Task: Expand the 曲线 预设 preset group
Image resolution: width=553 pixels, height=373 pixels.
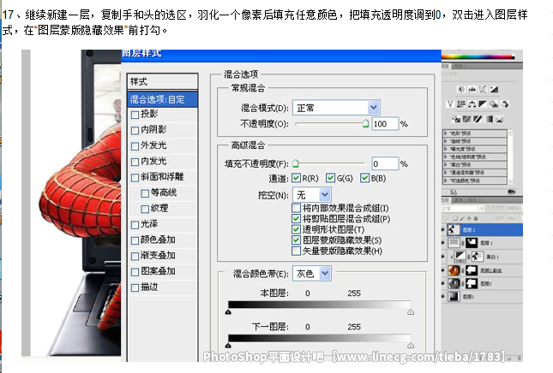Action: 446,141
